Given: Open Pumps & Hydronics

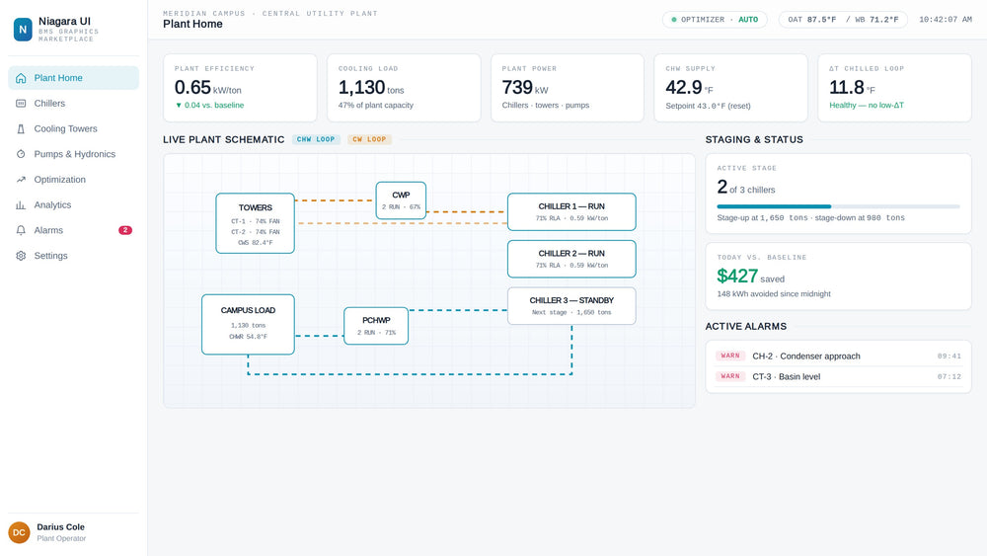Looking at the screenshot, I should [74, 154].
